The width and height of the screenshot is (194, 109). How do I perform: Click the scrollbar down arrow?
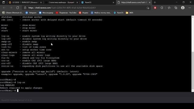pyautogui.click(x=193, y=91)
